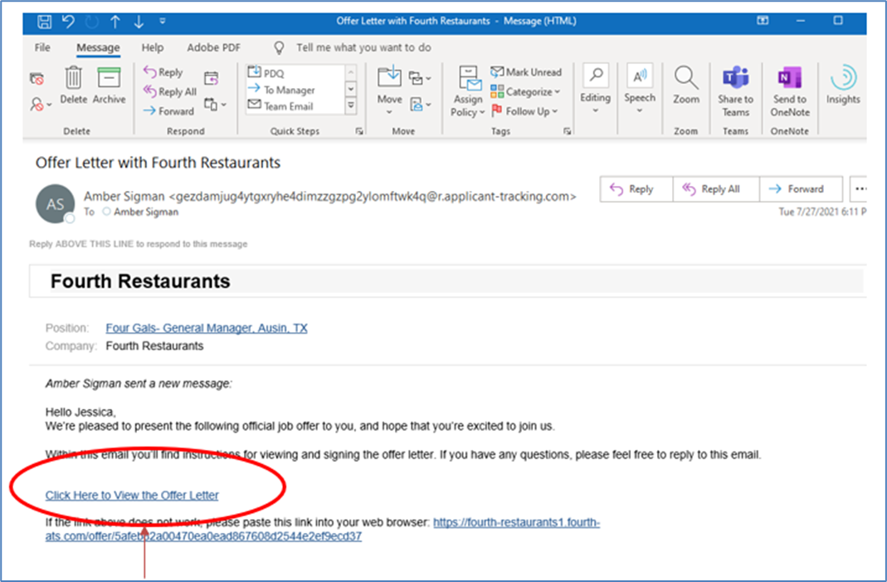The image size is (887, 582).
Task: Open the fourth-restaurants1 offer URL link
Action: 323,530
